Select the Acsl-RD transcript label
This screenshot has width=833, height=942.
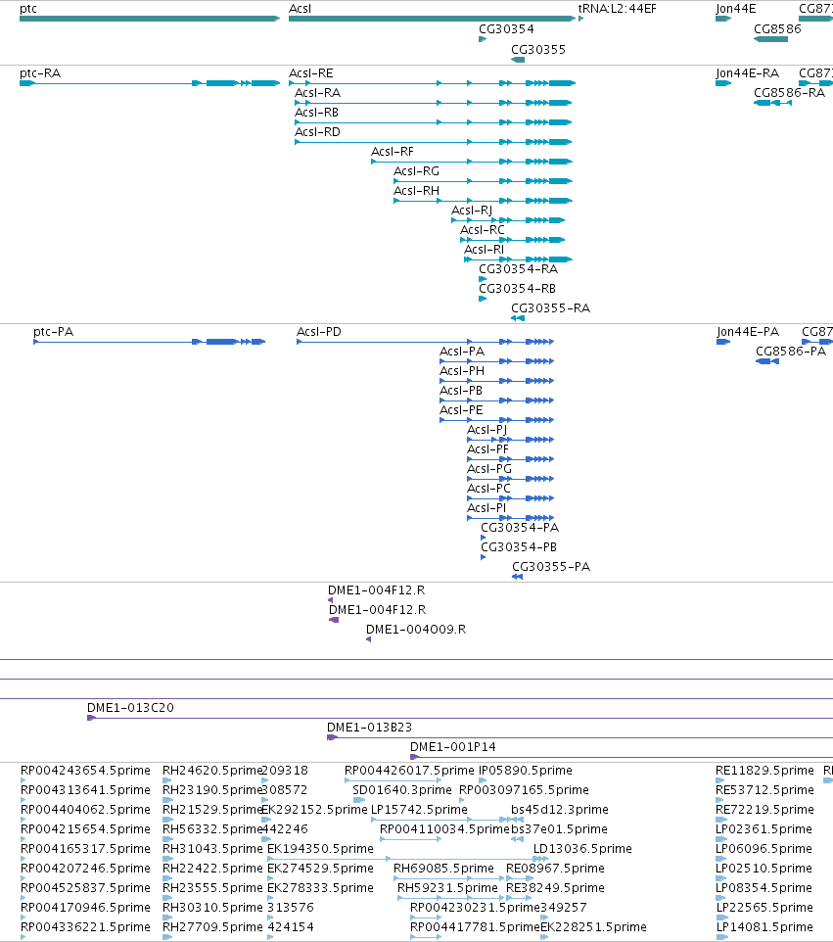pos(317,131)
